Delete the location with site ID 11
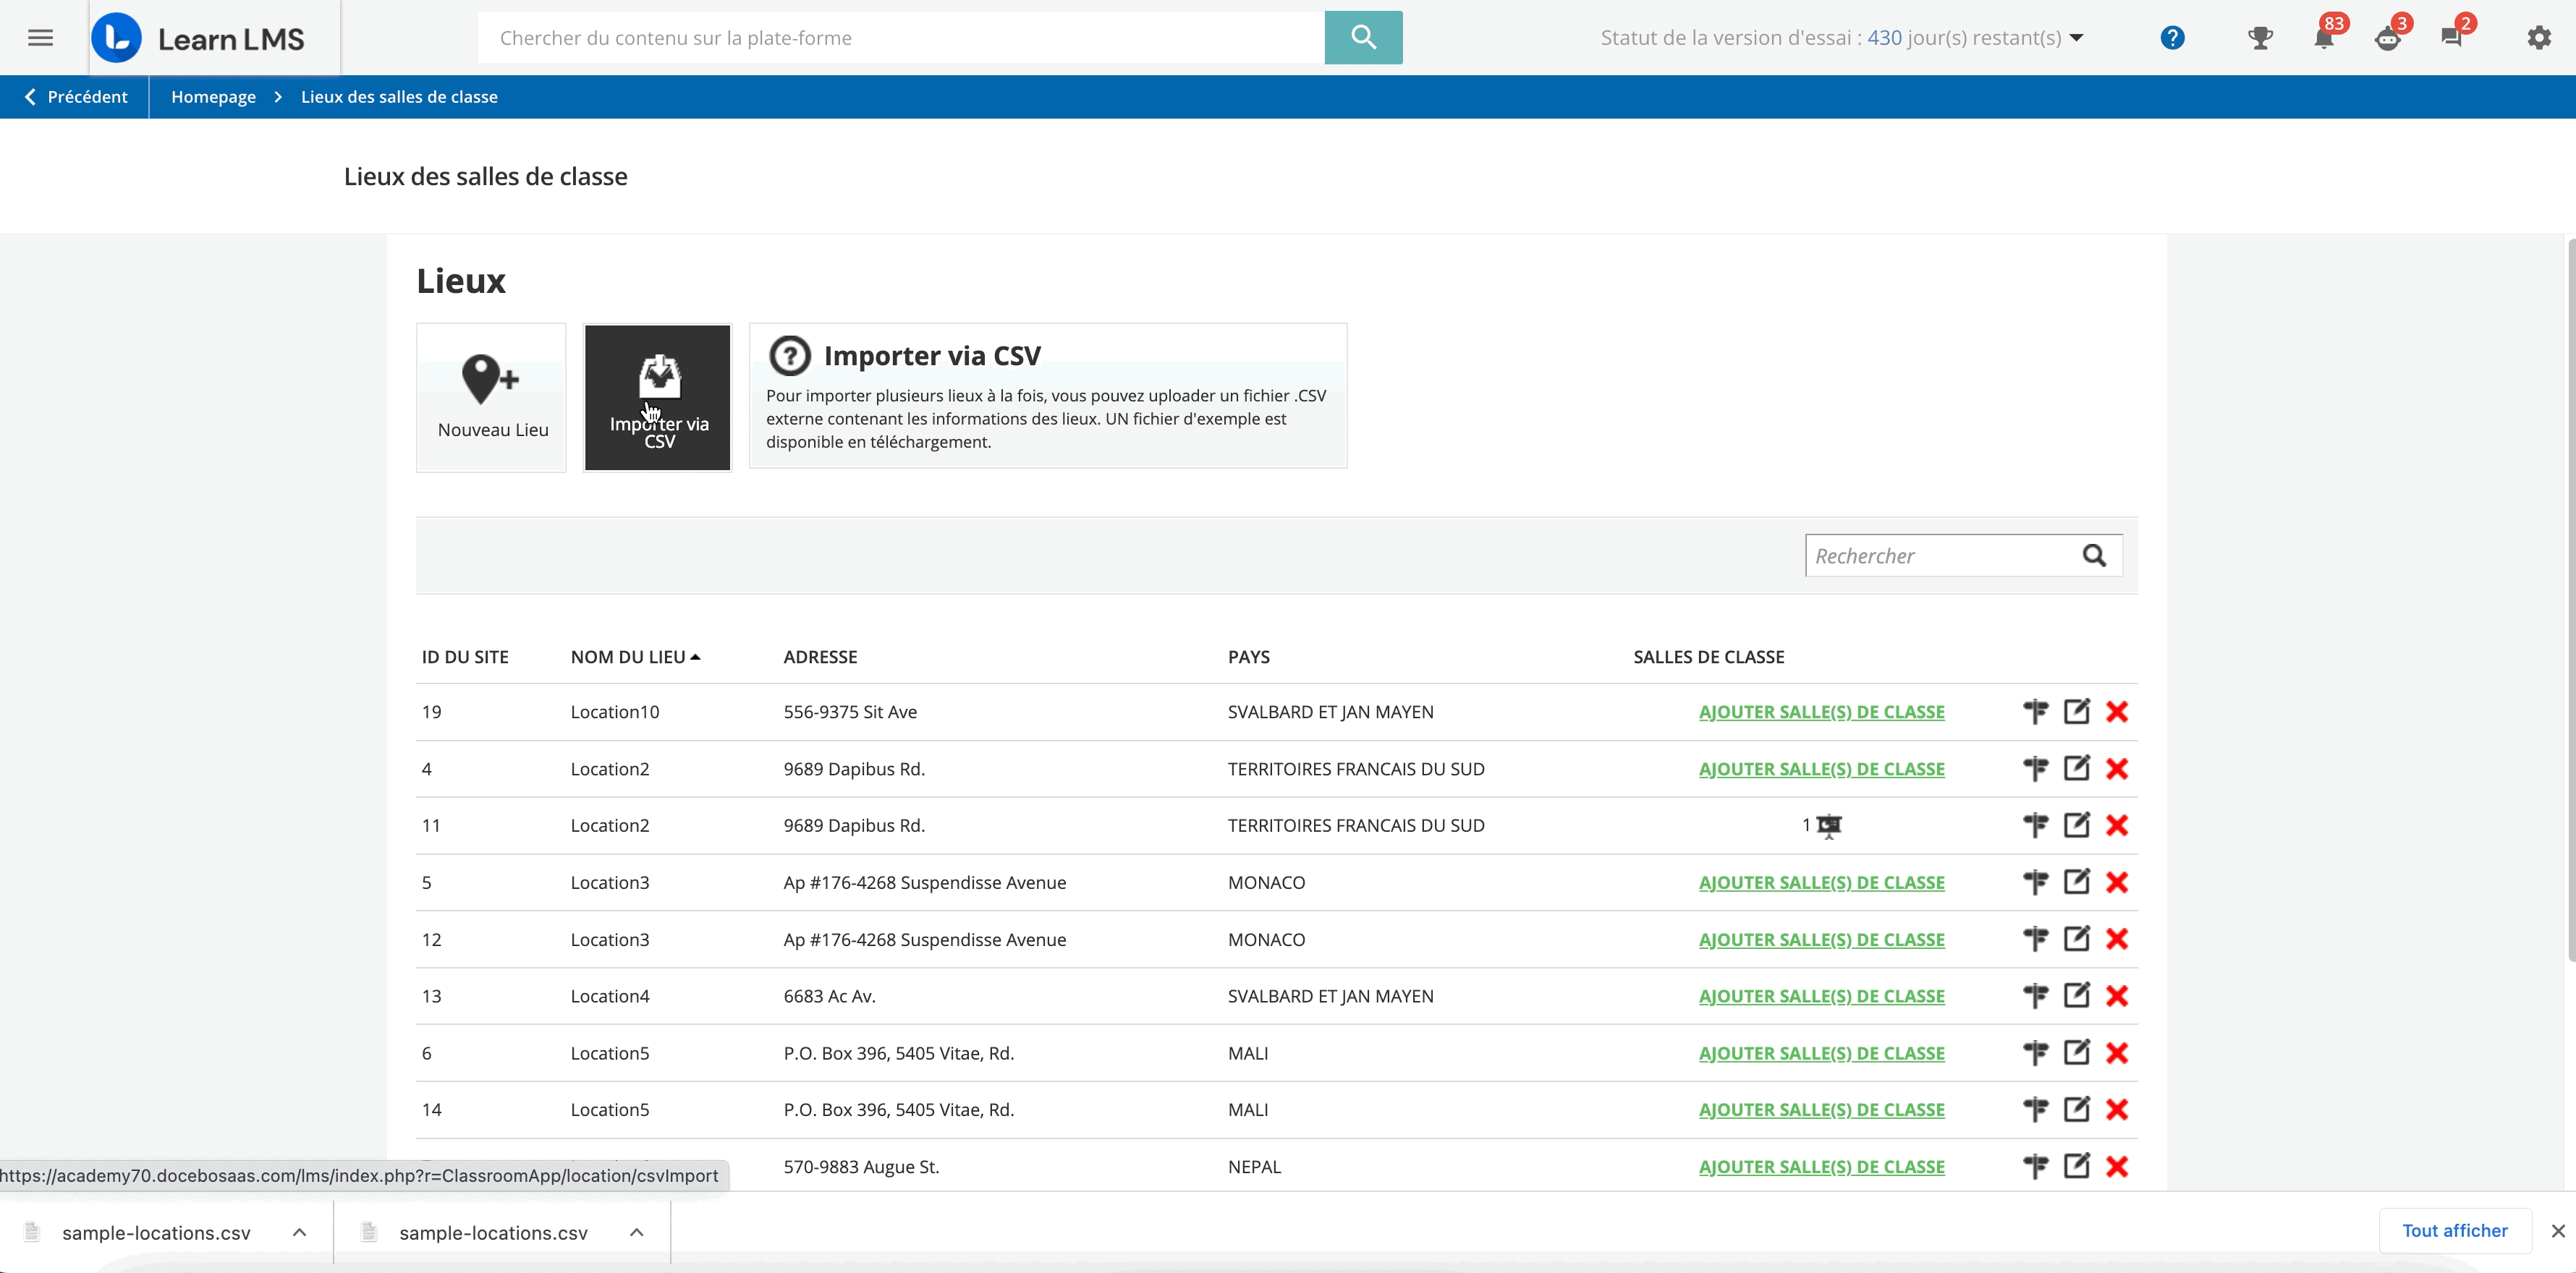Screen dimensions: 2576x1273 click(2116, 825)
